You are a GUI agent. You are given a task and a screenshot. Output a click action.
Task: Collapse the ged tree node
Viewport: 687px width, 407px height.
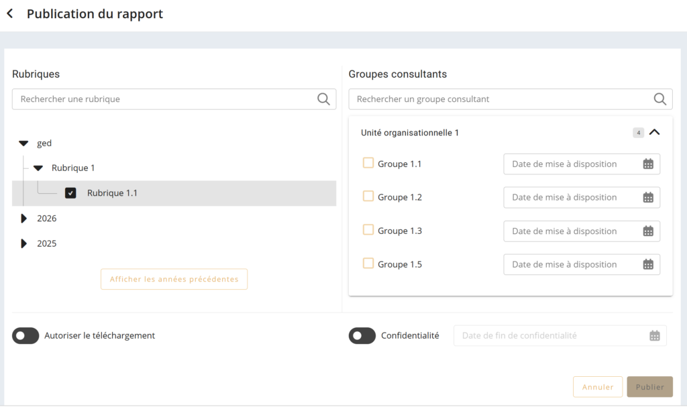pos(24,143)
